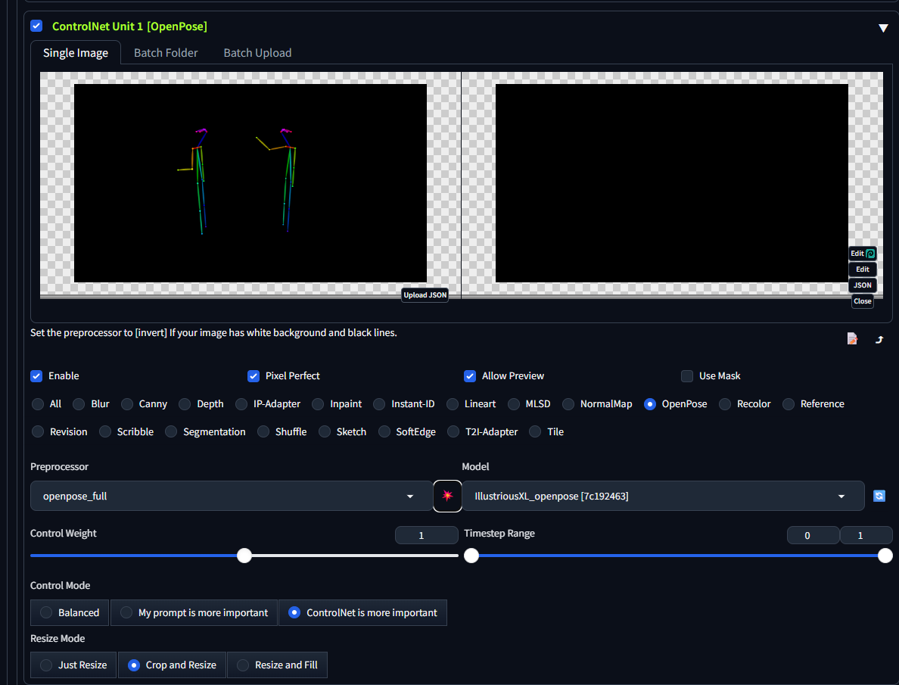Viewport: 899px width, 685px height.
Task: Open the Model dropdown showing IllustriousXL_openpose
Action: pyautogui.click(x=663, y=496)
